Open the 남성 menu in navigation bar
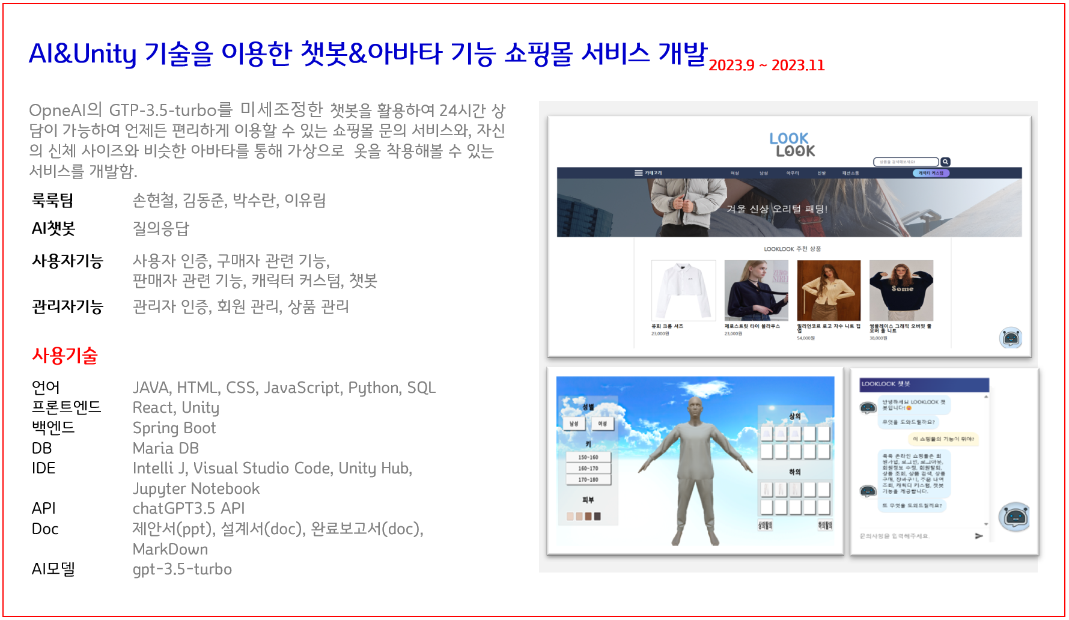This screenshot has width=1069, height=620. pyautogui.click(x=764, y=173)
